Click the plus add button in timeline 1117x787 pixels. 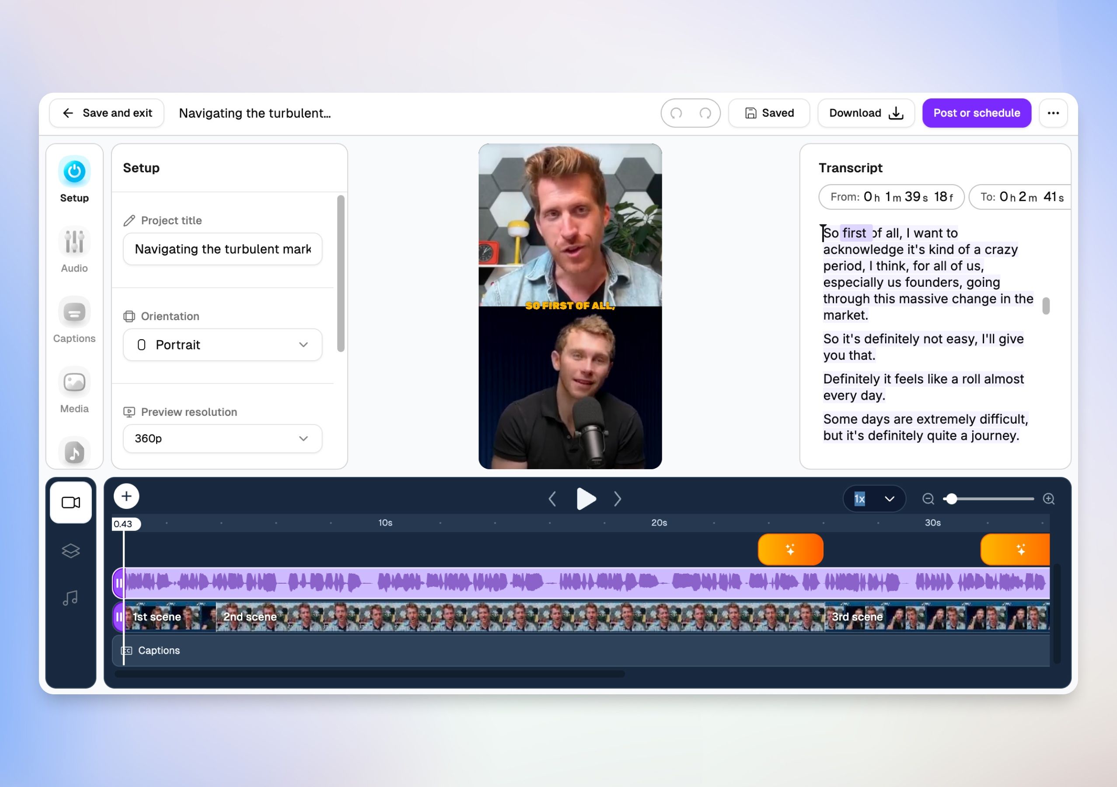click(126, 496)
